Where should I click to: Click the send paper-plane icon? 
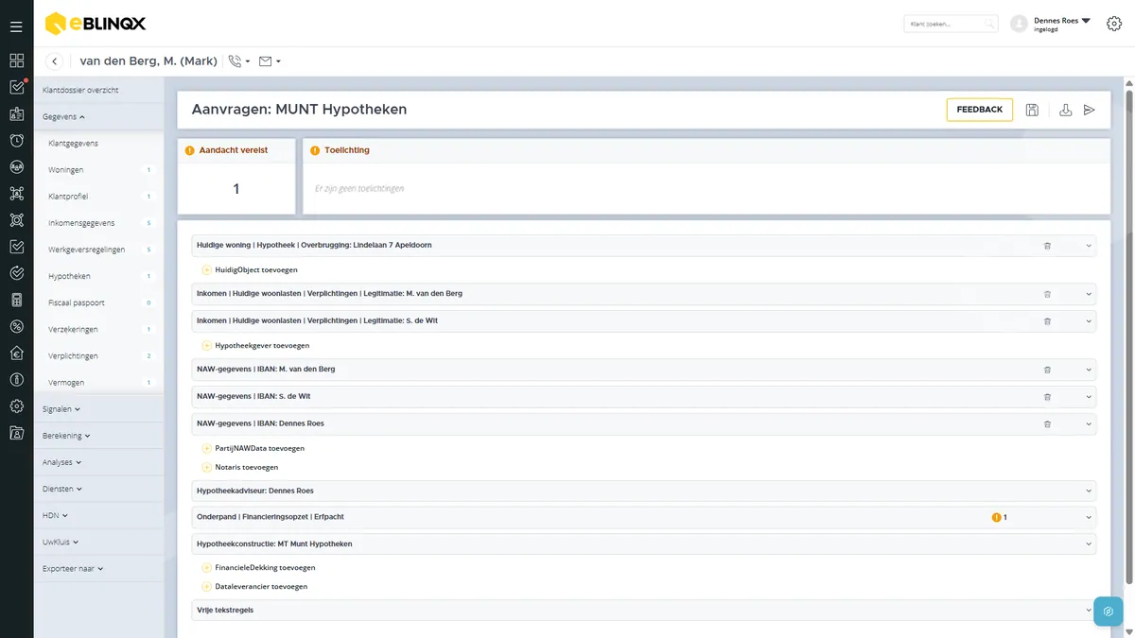tap(1090, 110)
